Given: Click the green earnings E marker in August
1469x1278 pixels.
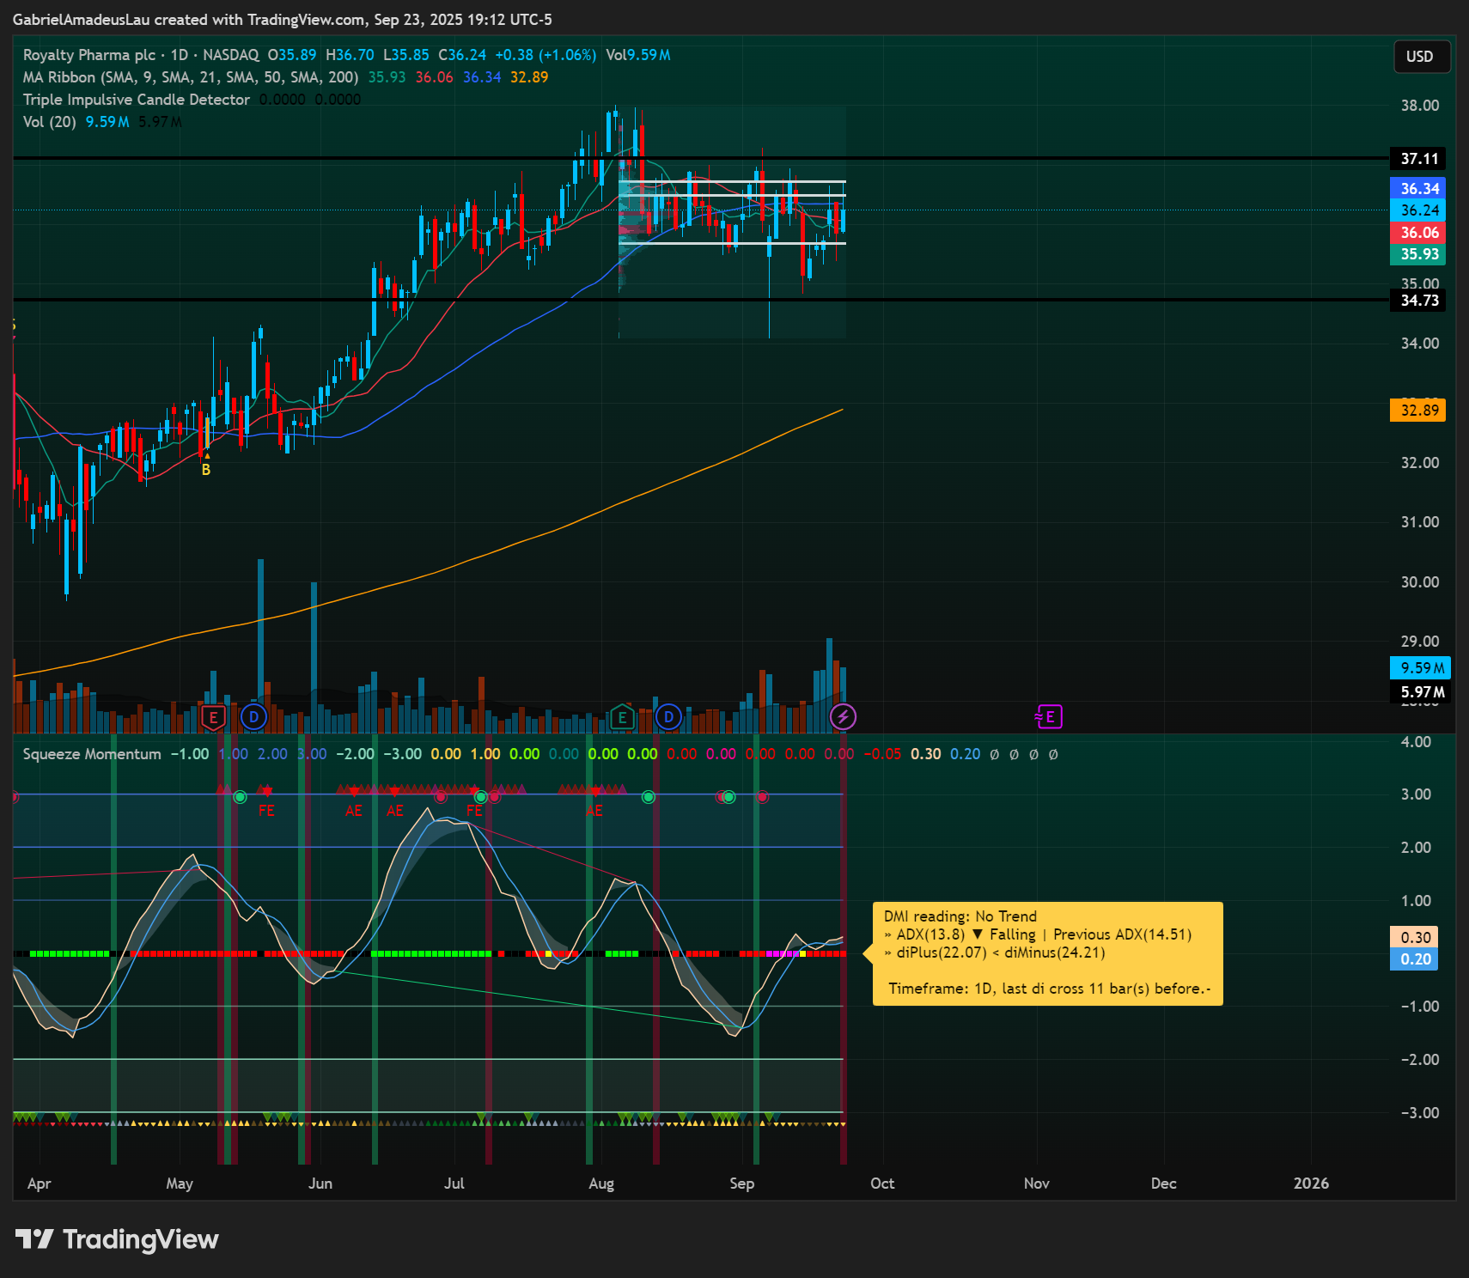Looking at the screenshot, I should click(x=622, y=717).
